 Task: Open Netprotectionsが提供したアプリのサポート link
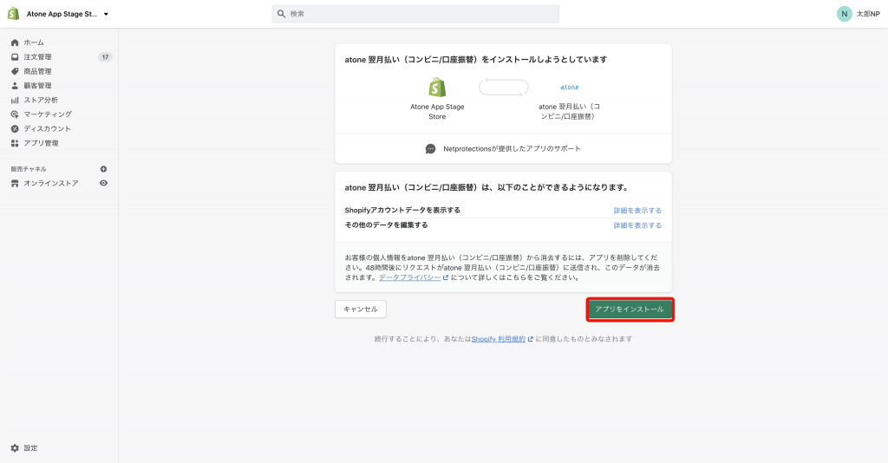512,149
